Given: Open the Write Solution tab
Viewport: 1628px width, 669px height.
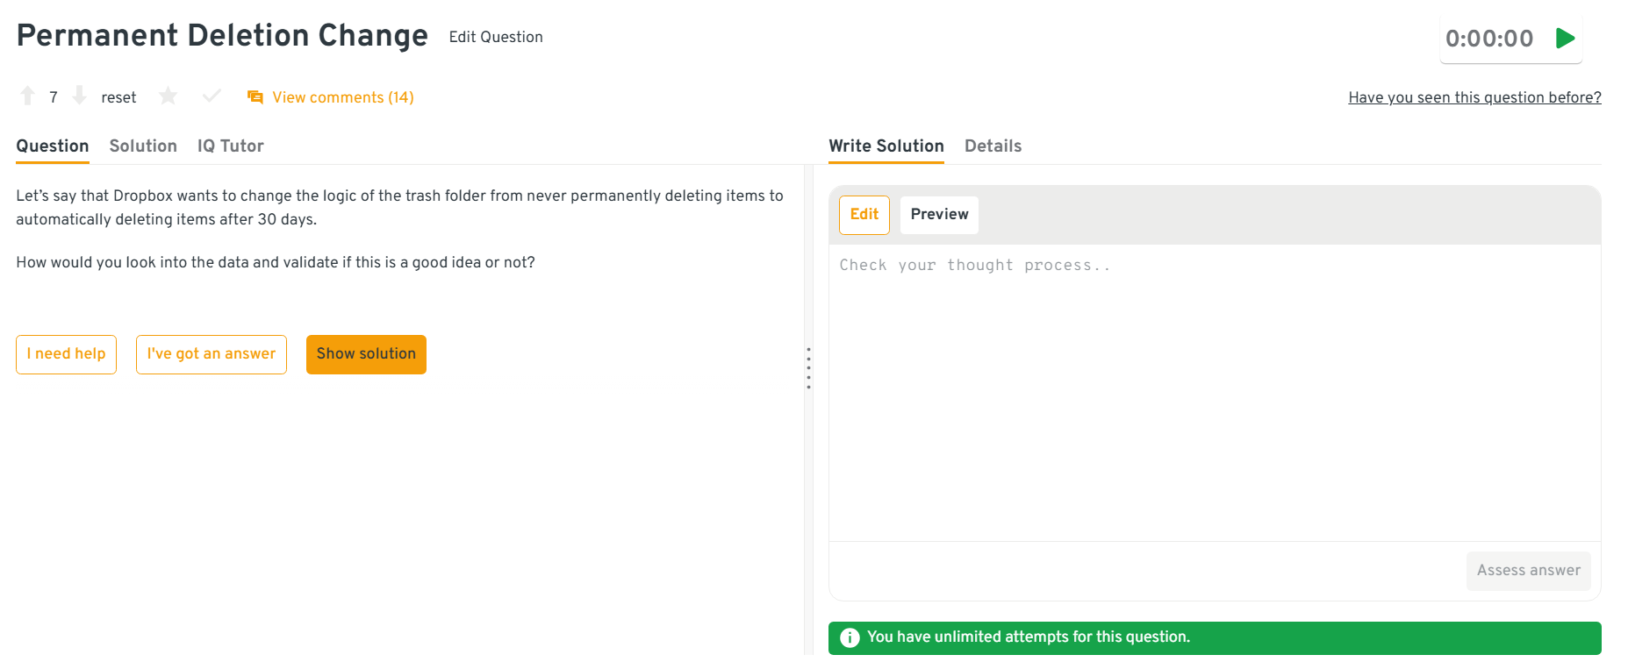Looking at the screenshot, I should click(x=886, y=146).
